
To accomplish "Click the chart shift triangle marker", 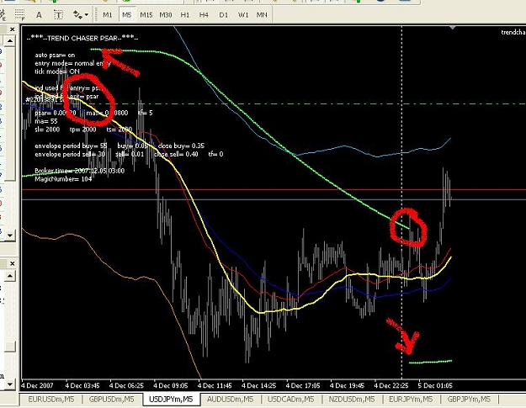I will tap(453, 28).
